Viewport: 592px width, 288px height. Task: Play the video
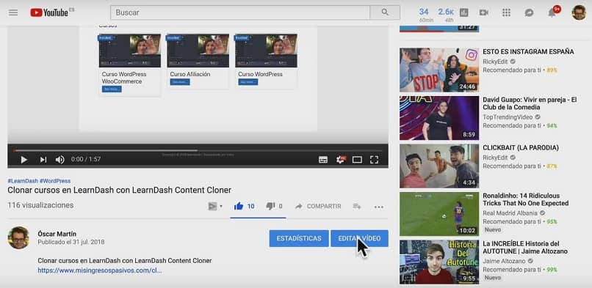pos(24,160)
